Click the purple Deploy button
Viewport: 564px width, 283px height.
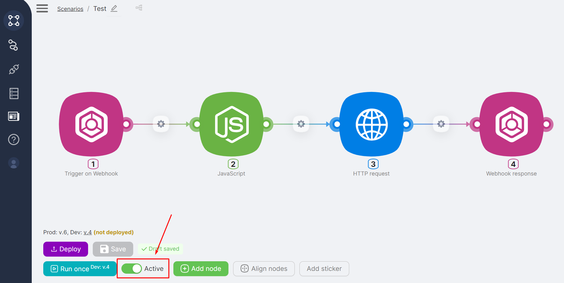(x=66, y=249)
